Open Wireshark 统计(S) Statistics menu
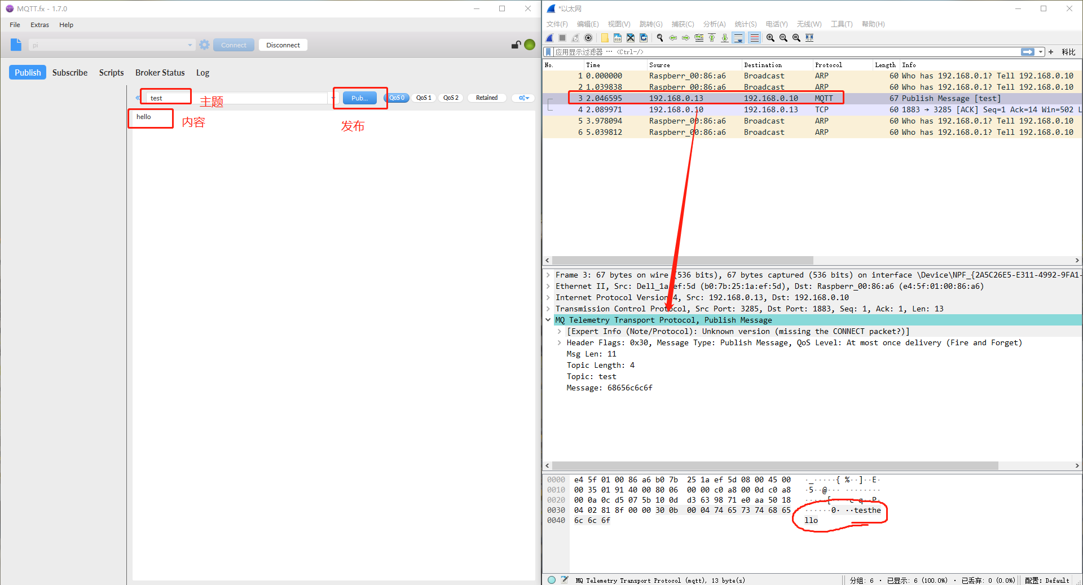This screenshot has height=585, width=1083. click(x=745, y=24)
